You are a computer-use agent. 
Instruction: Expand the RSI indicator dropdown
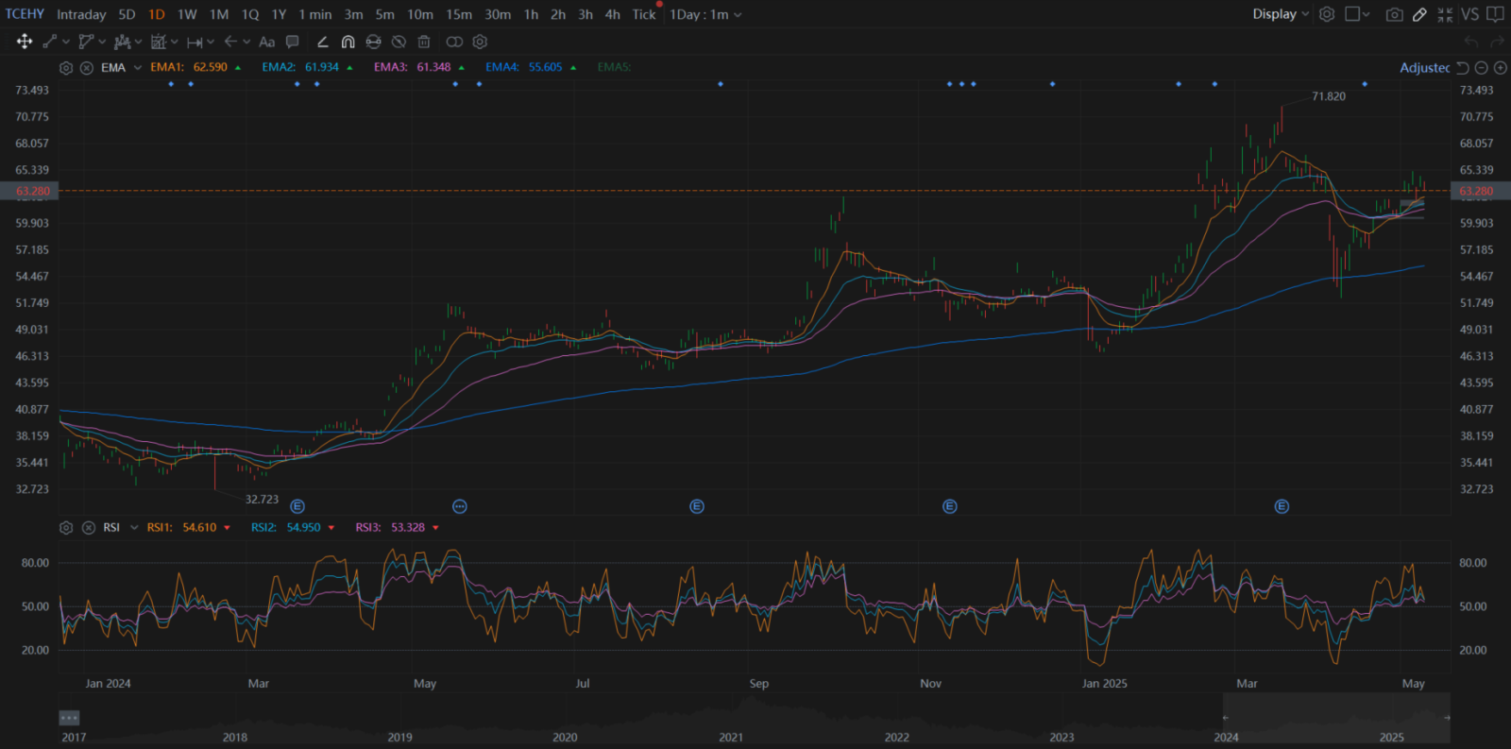point(134,528)
